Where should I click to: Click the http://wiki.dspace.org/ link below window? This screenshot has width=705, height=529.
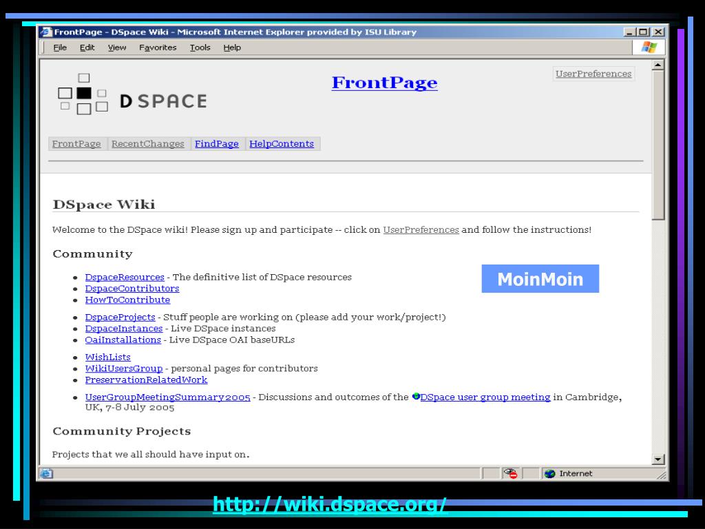tap(330, 504)
